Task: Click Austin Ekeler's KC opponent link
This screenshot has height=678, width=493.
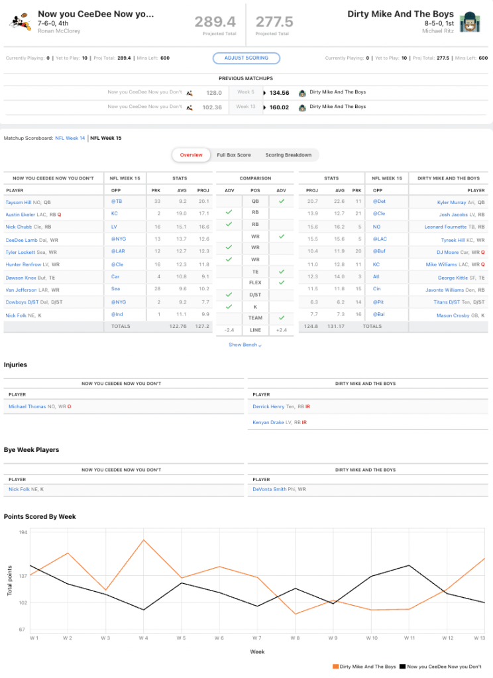Action: (x=113, y=213)
